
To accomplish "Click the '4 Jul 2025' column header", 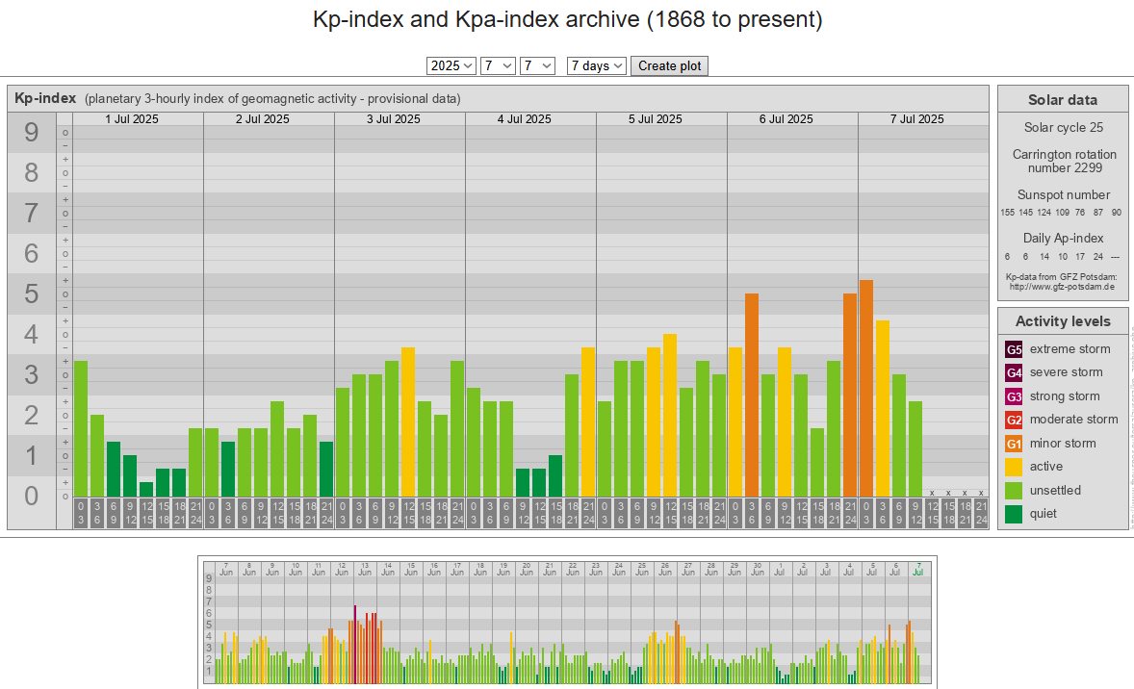I will tap(525, 119).
